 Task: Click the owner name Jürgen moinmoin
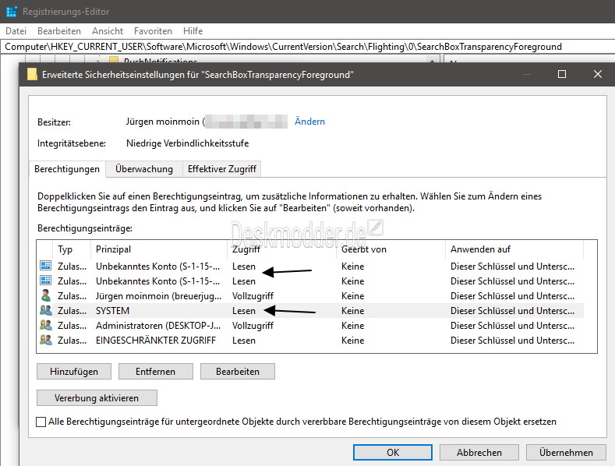pos(163,122)
